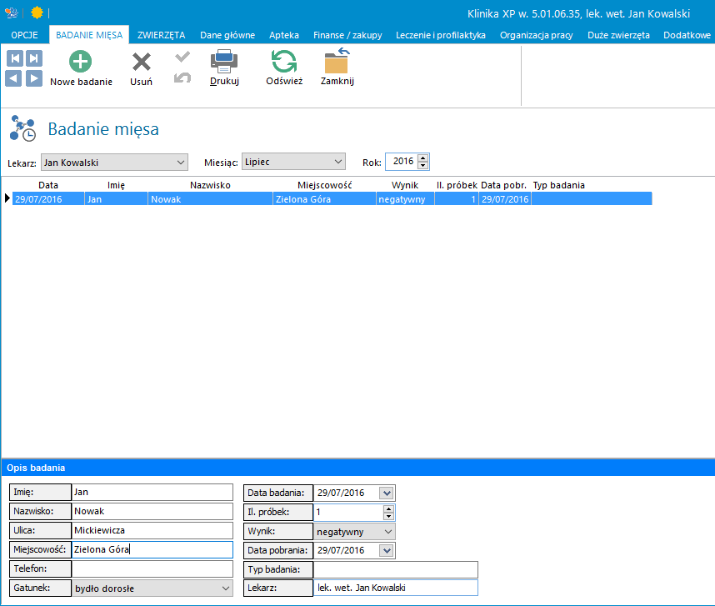Sort by the Typ badania column header

(559, 185)
